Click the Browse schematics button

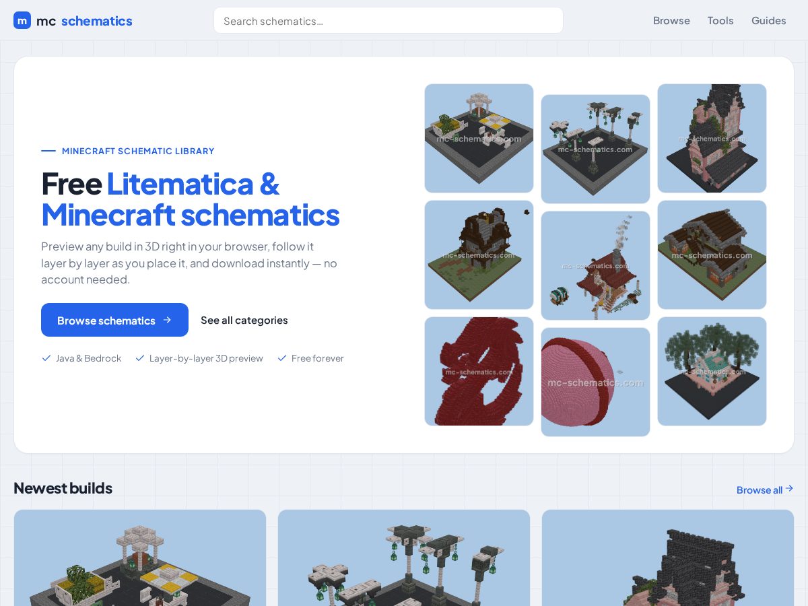pos(114,320)
